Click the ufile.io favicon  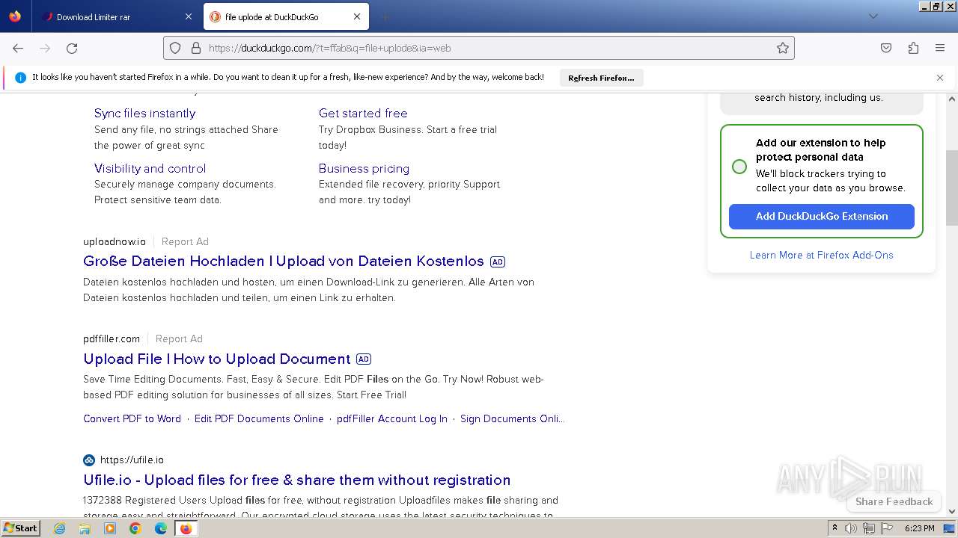coord(89,460)
